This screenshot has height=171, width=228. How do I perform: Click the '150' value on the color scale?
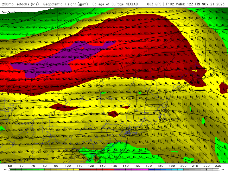click(126, 166)
